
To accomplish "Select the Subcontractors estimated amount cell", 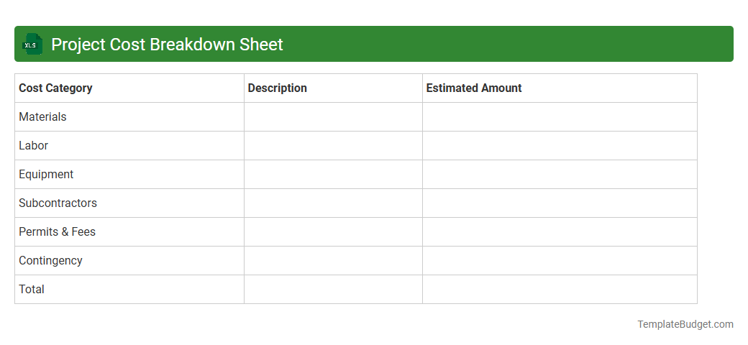I will pyautogui.click(x=560, y=203).
